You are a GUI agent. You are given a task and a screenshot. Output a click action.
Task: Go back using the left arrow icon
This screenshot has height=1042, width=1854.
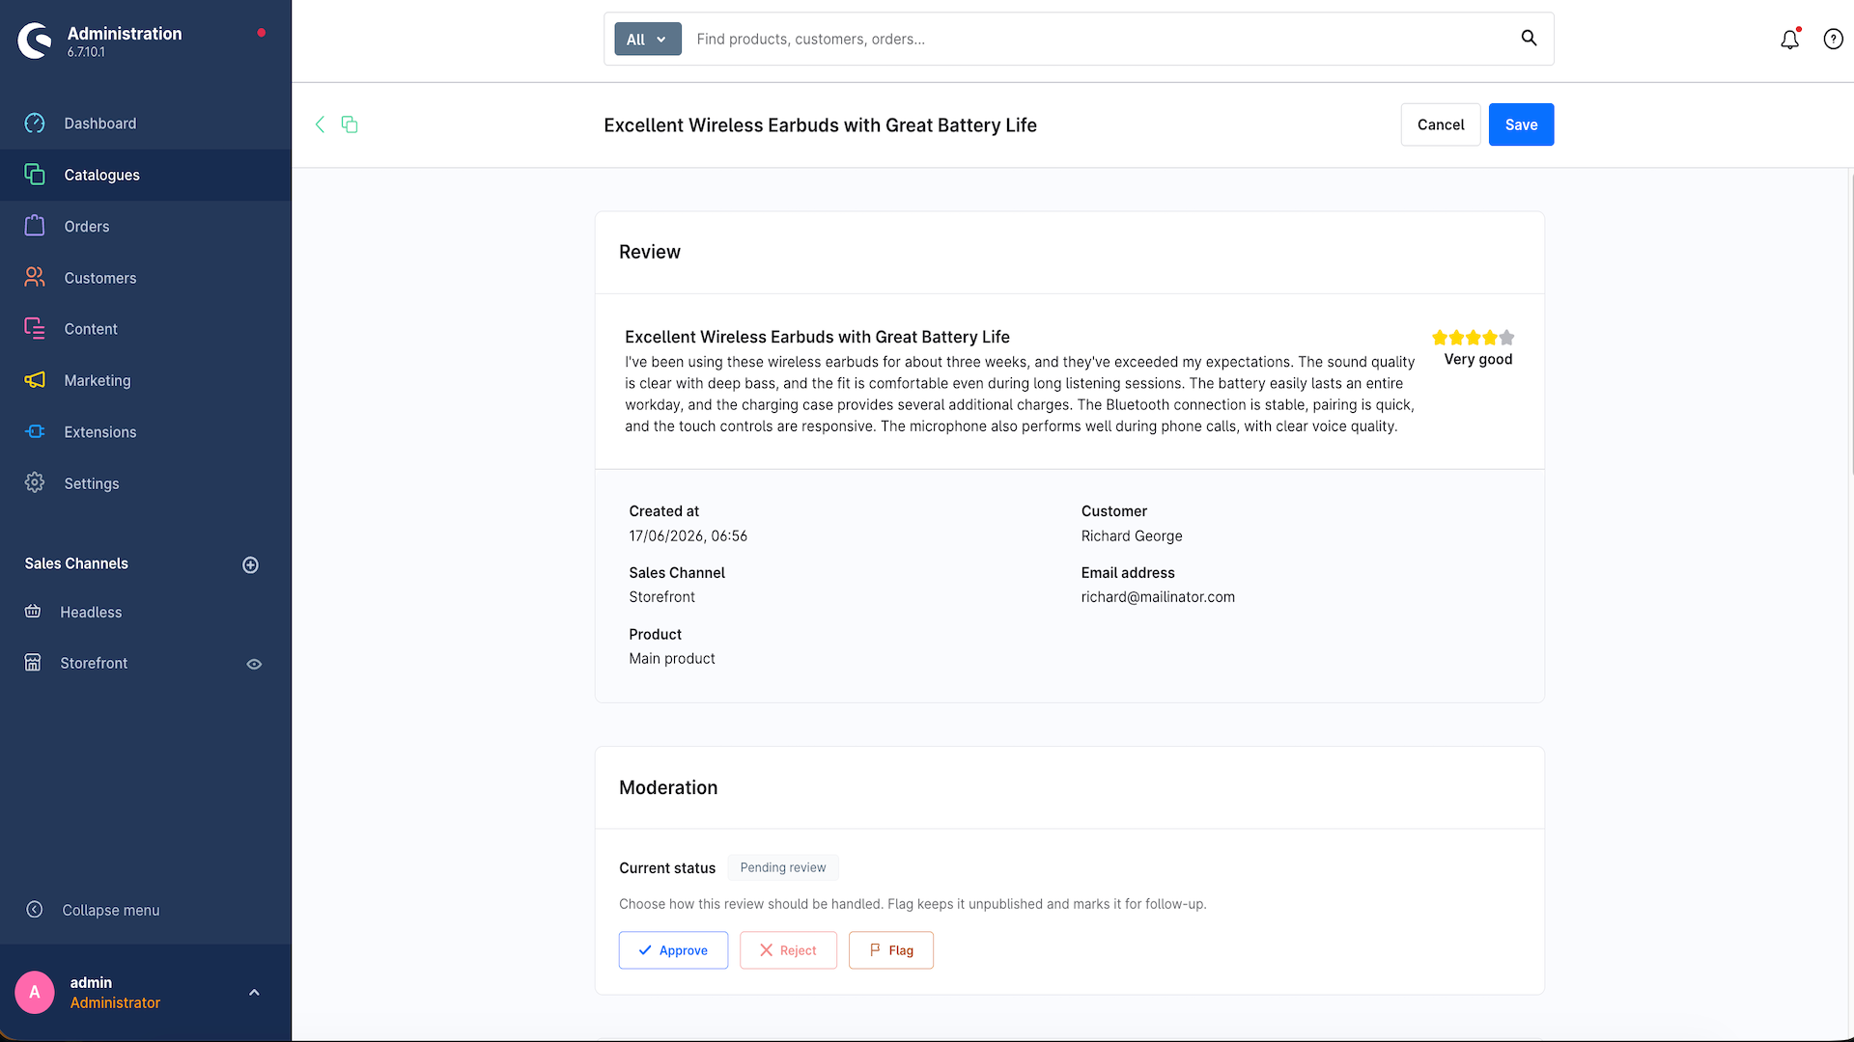click(320, 124)
